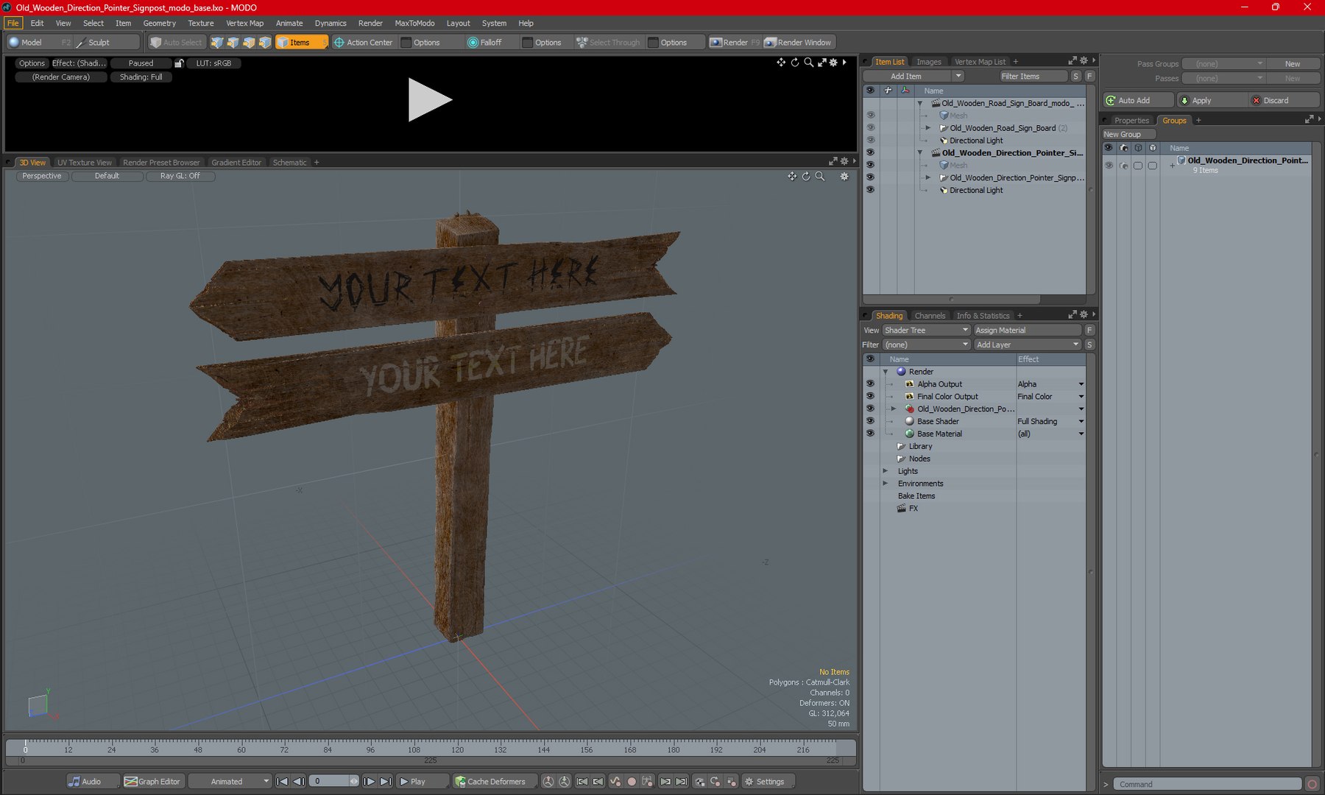This screenshot has height=795, width=1325.
Task: Click the 3D viewport settings gear icon
Action: (844, 177)
